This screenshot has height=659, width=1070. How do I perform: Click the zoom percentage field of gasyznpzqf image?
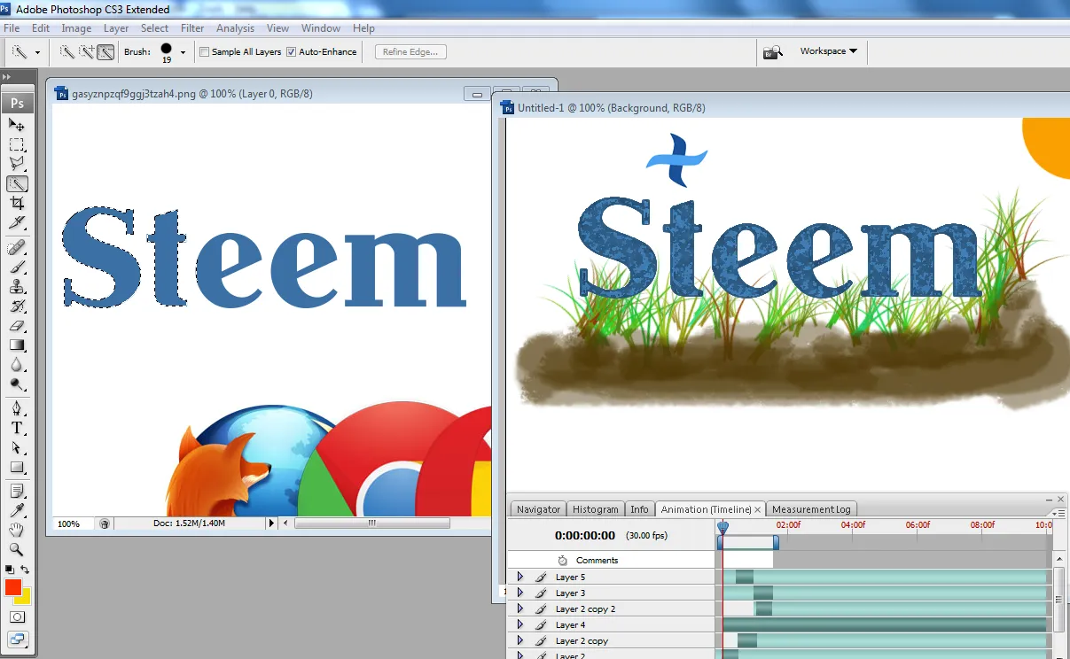(73, 523)
